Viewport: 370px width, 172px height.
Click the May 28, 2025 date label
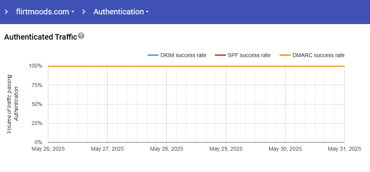[x=166, y=149]
